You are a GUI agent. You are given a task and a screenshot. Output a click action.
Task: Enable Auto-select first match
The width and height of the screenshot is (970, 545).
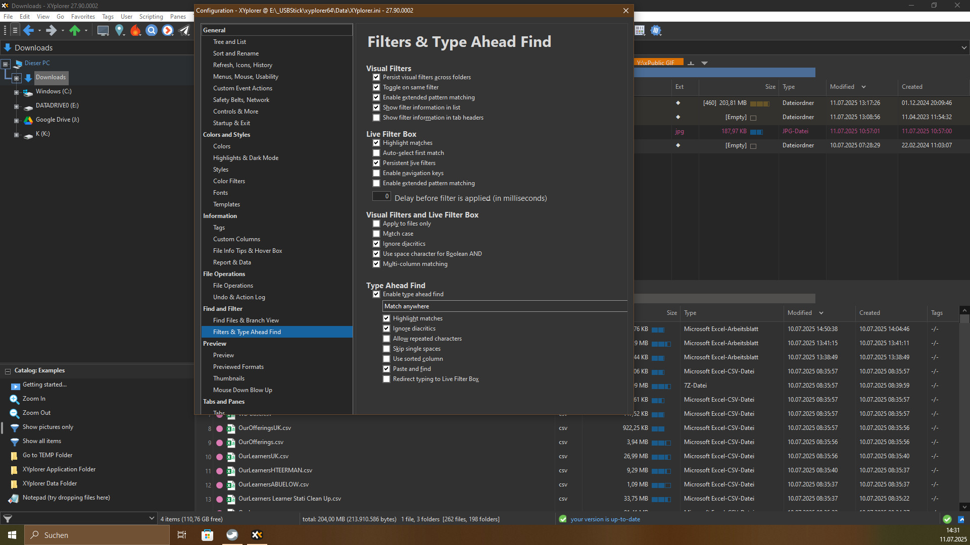point(376,153)
